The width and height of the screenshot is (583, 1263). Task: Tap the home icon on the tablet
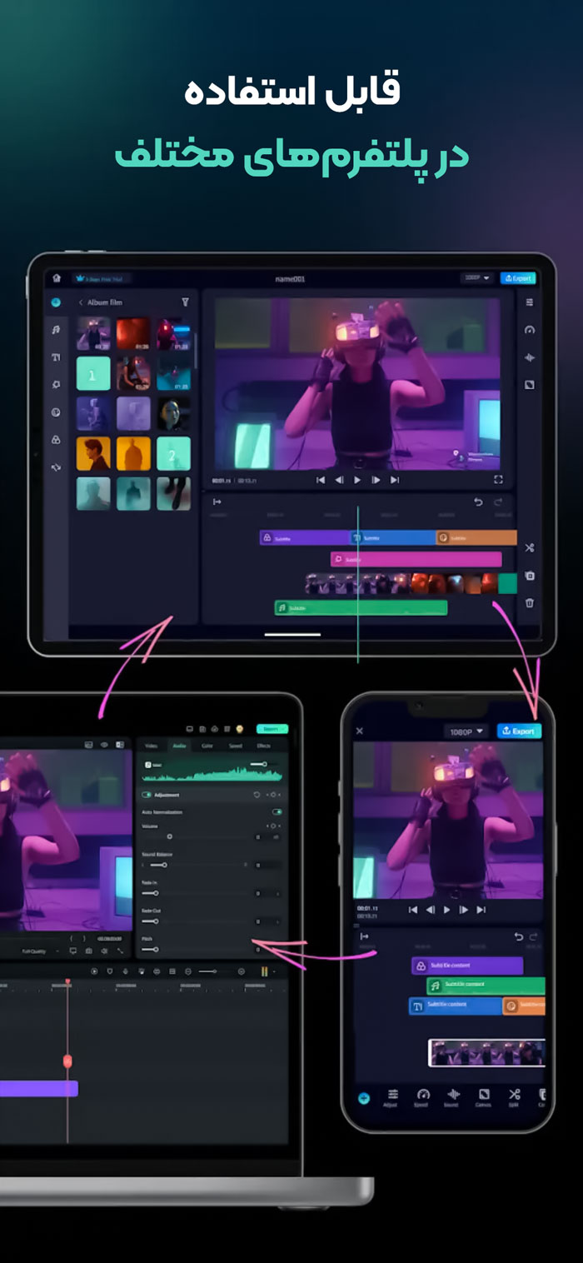click(x=57, y=278)
